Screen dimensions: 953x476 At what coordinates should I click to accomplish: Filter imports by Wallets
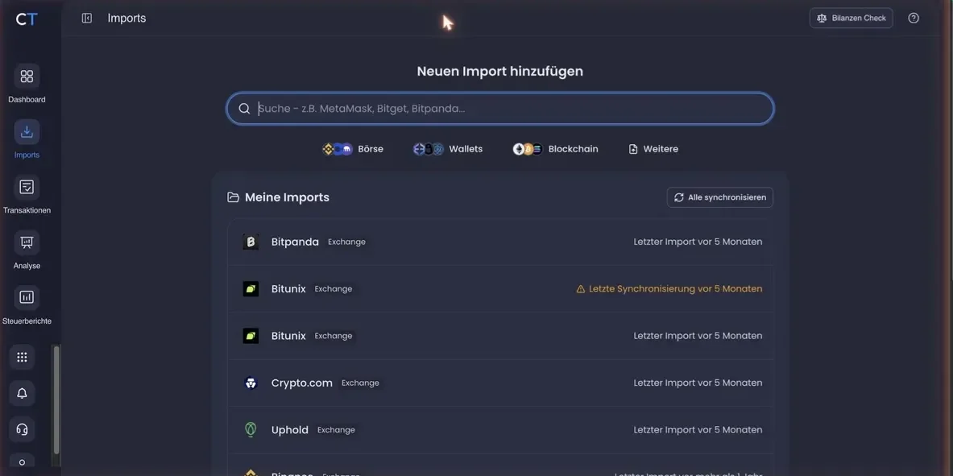448,149
